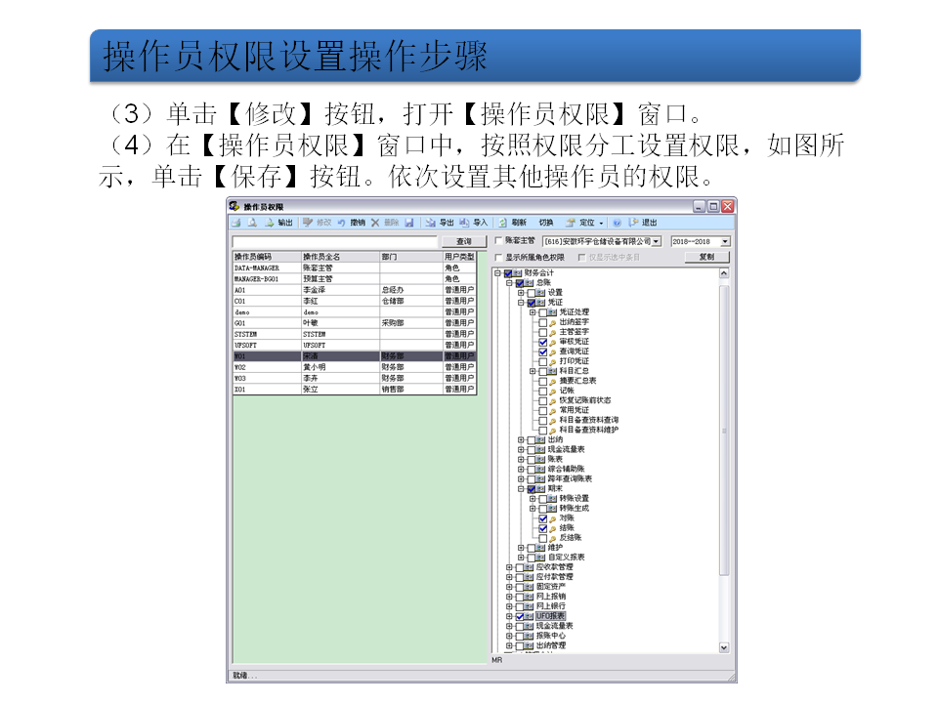The image size is (938, 703).
Task: Click the 操作员编码 column header
Action: [x=267, y=257]
